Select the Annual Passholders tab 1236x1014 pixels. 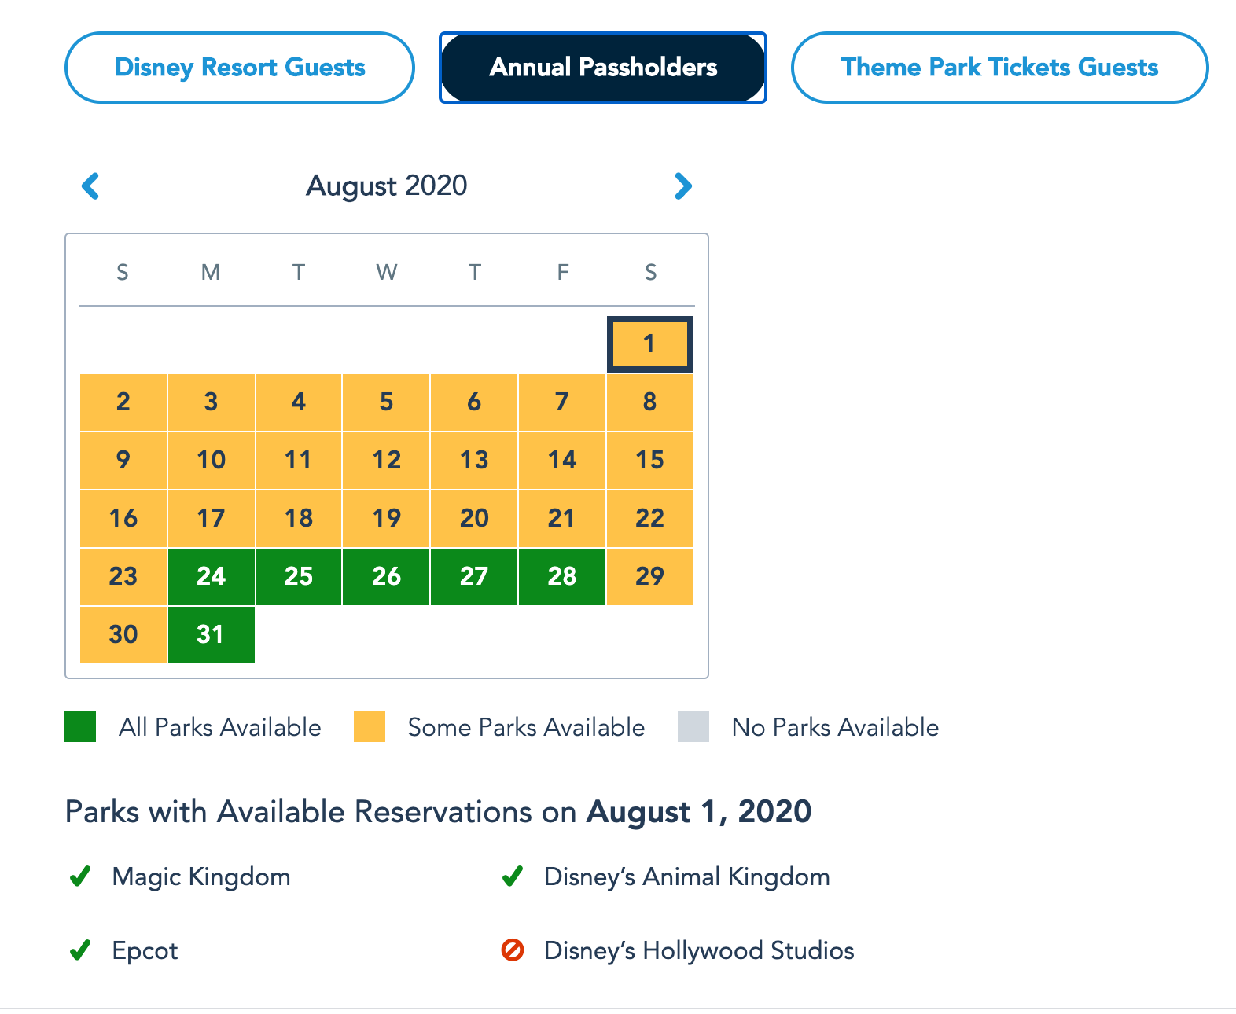tap(603, 68)
